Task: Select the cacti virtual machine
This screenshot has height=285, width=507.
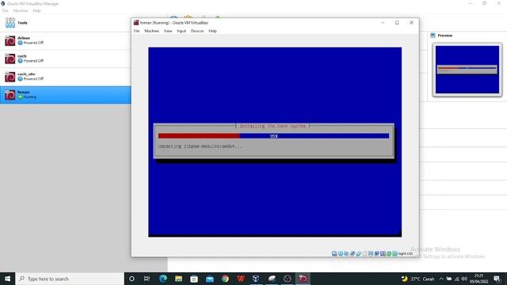Action: point(65,59)
